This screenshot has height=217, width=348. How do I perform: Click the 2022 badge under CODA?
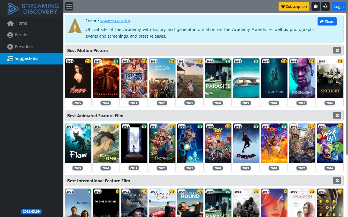pos(162,103)
